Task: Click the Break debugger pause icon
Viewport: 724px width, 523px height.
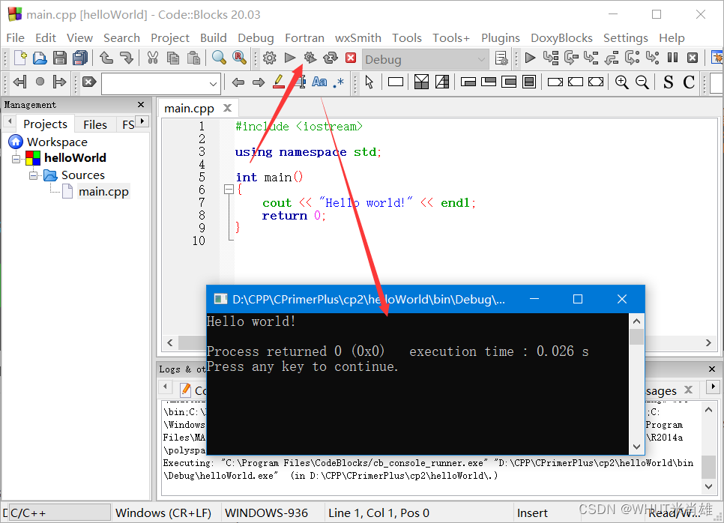Action: coord(672,58)
